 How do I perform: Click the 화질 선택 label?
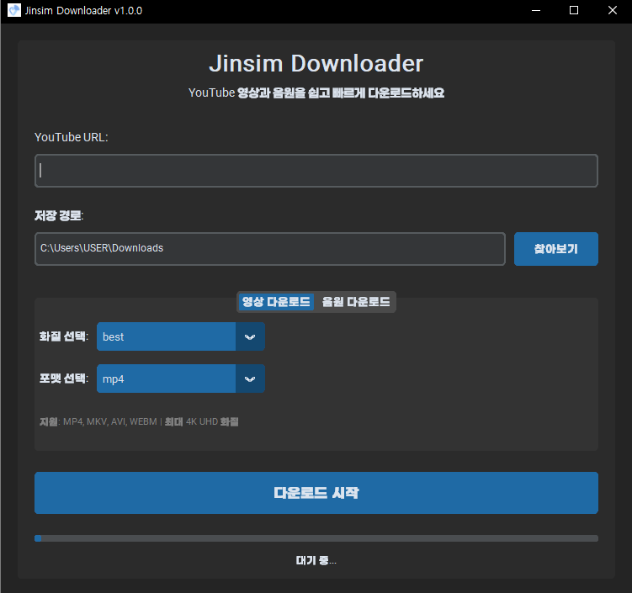(x=64, y=336)
